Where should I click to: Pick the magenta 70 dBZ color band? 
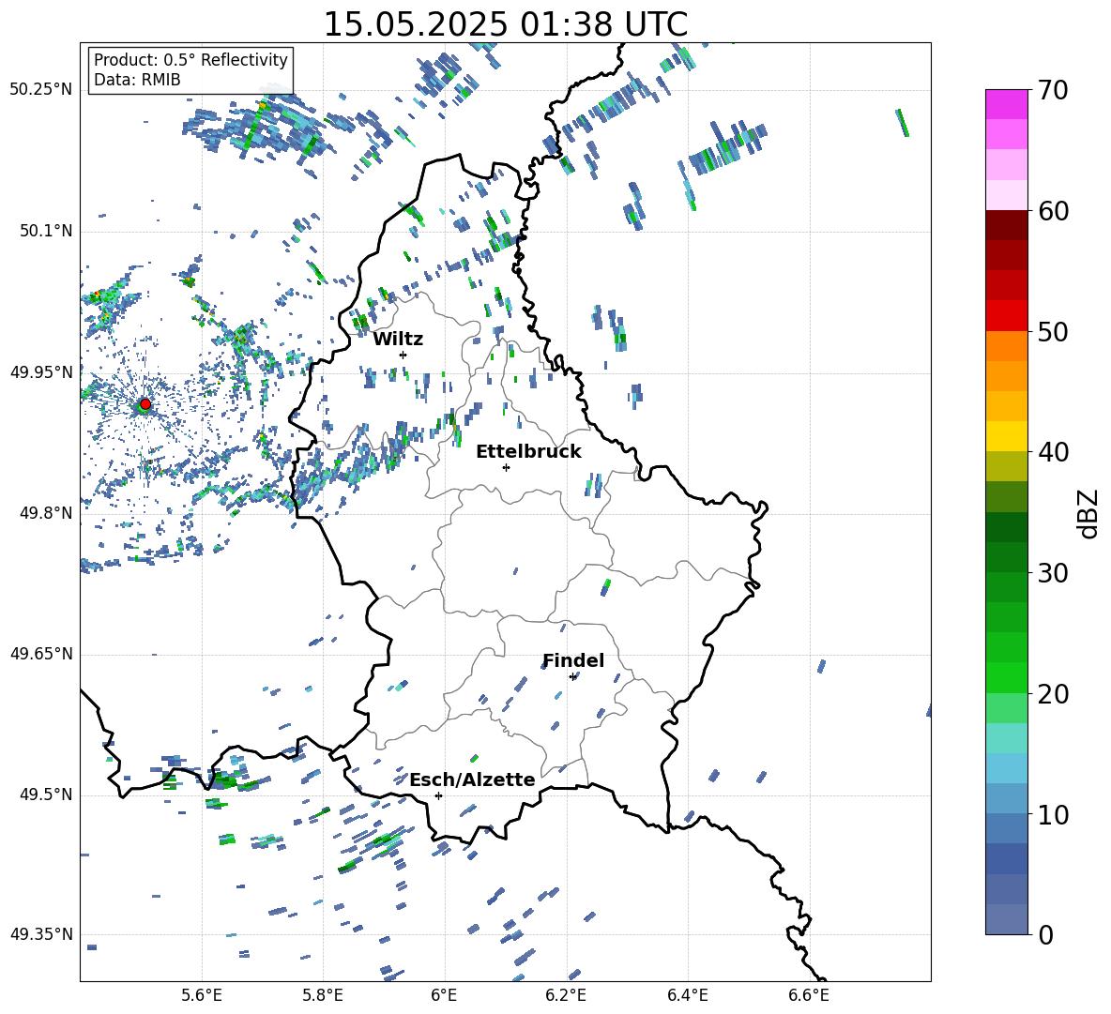(x=1006, y=104)
